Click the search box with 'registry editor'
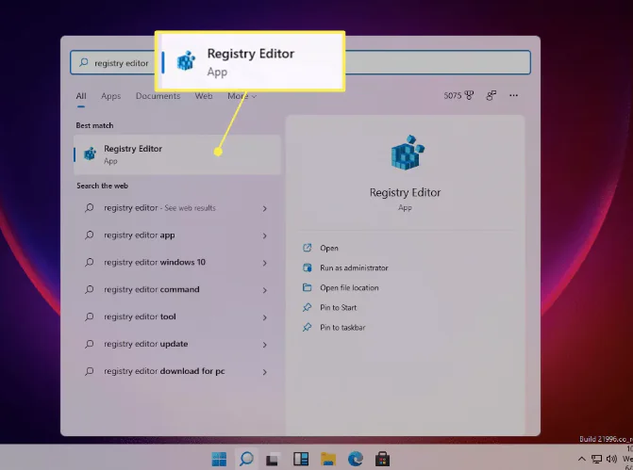This screenshot has height=470, width=633. pyautogui.click(x=300, y=62)
